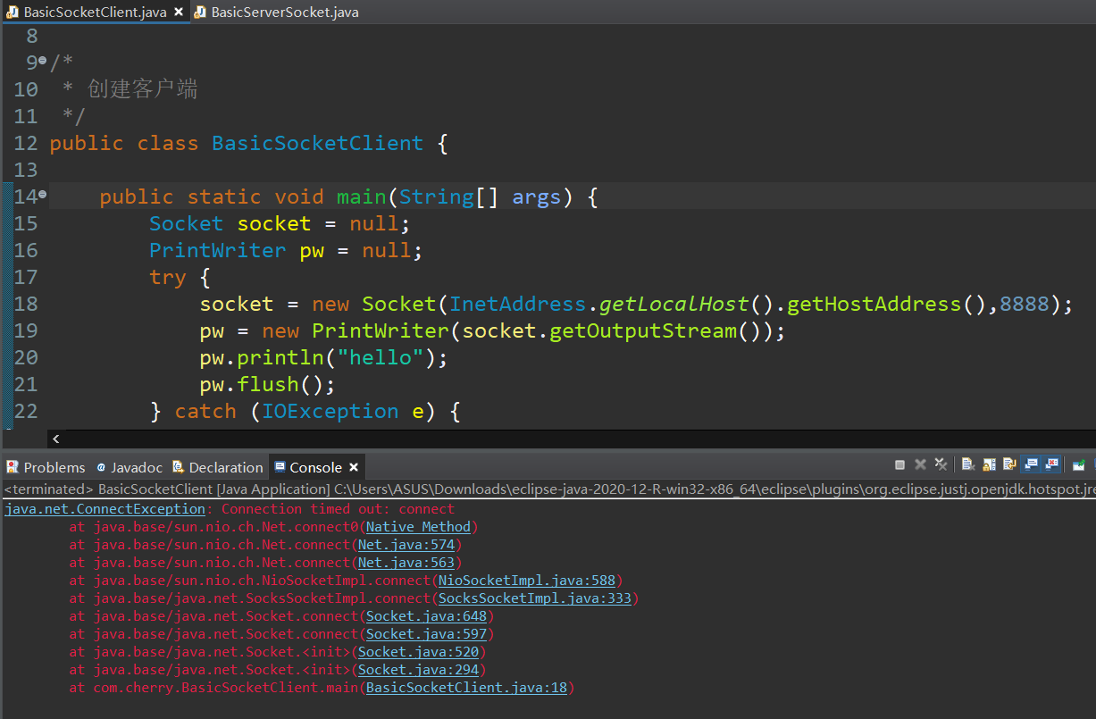Viewport: 1096px width, 719px height.
Task: Click the getLocalHost method call
Action: tap(673, 305)
